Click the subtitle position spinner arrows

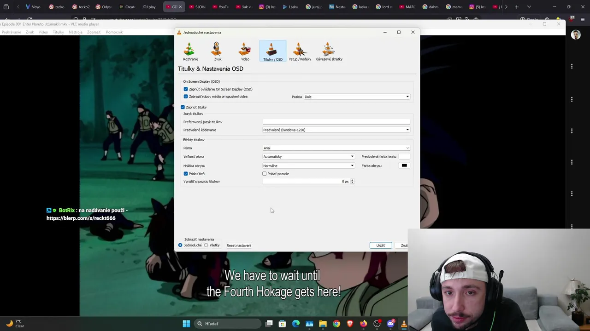352,181
